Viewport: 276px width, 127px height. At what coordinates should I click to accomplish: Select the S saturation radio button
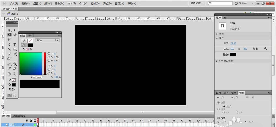coord(49,57)
